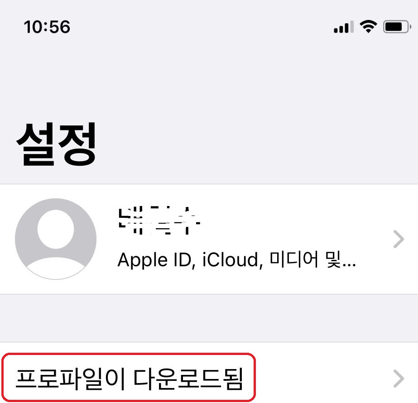Tap the gray spacer between the two sections
This screenshot has height=403, width=418.
(x=209, y=318)
